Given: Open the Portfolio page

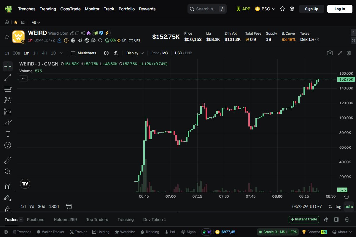Looking at the screenshot, I should (127, 9).
